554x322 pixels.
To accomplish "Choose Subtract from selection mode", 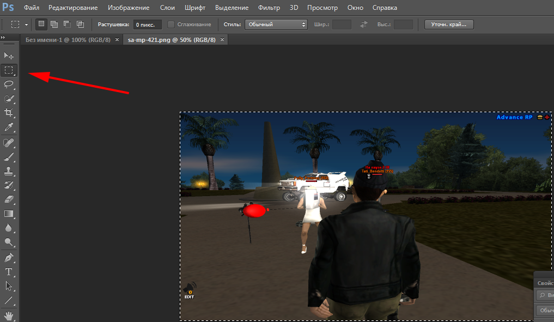I will click(x=67, y=24).
